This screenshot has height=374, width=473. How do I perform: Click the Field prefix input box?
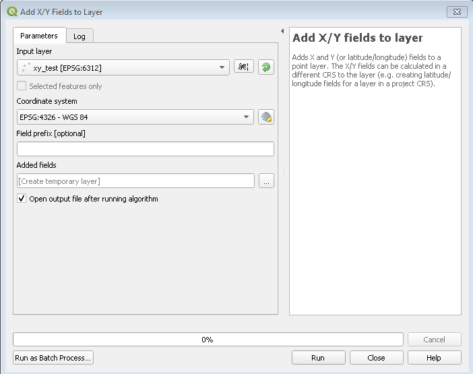(x=145, y=149)
